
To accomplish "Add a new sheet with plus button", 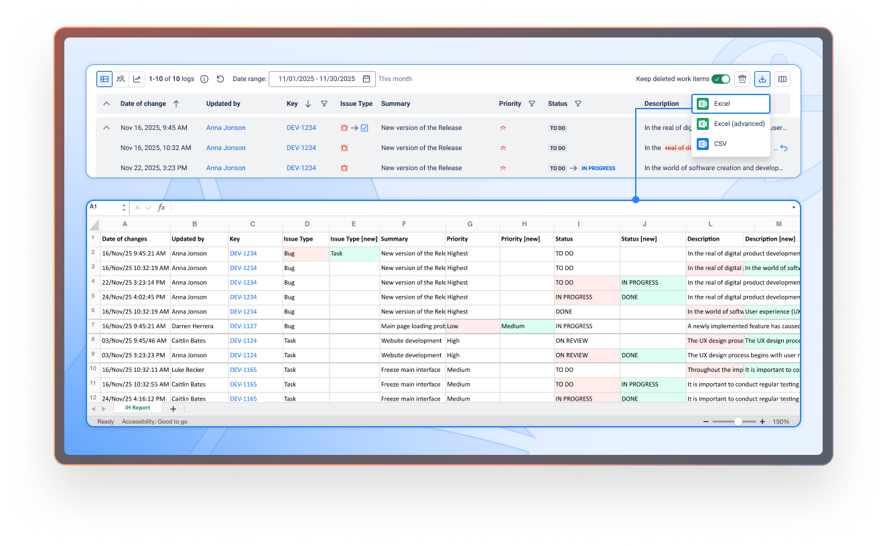I will [173, 409].
